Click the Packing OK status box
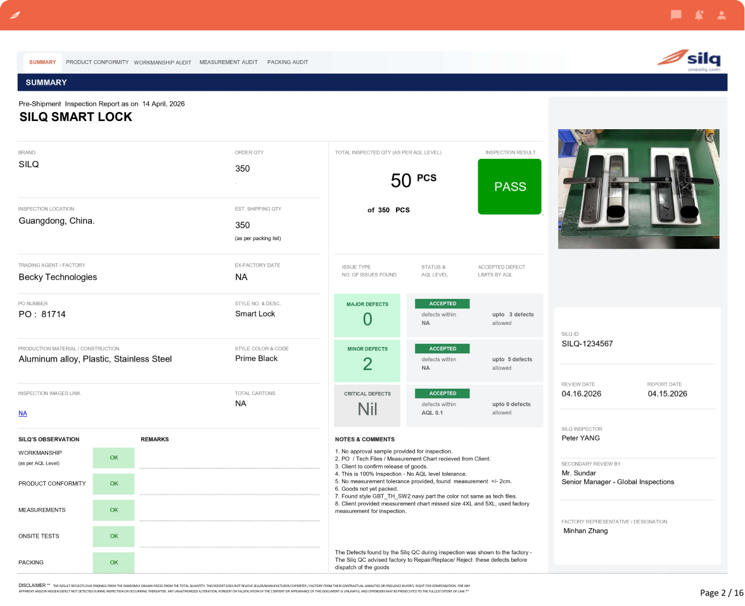The image size is (745, 606). [113, 562]
